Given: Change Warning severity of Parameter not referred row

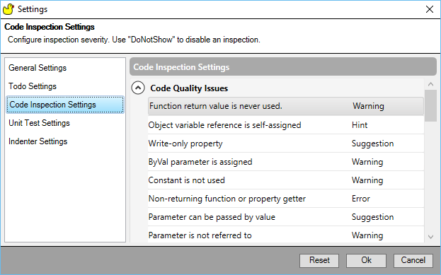Looking at the screenshot, I should coord(367,235).
